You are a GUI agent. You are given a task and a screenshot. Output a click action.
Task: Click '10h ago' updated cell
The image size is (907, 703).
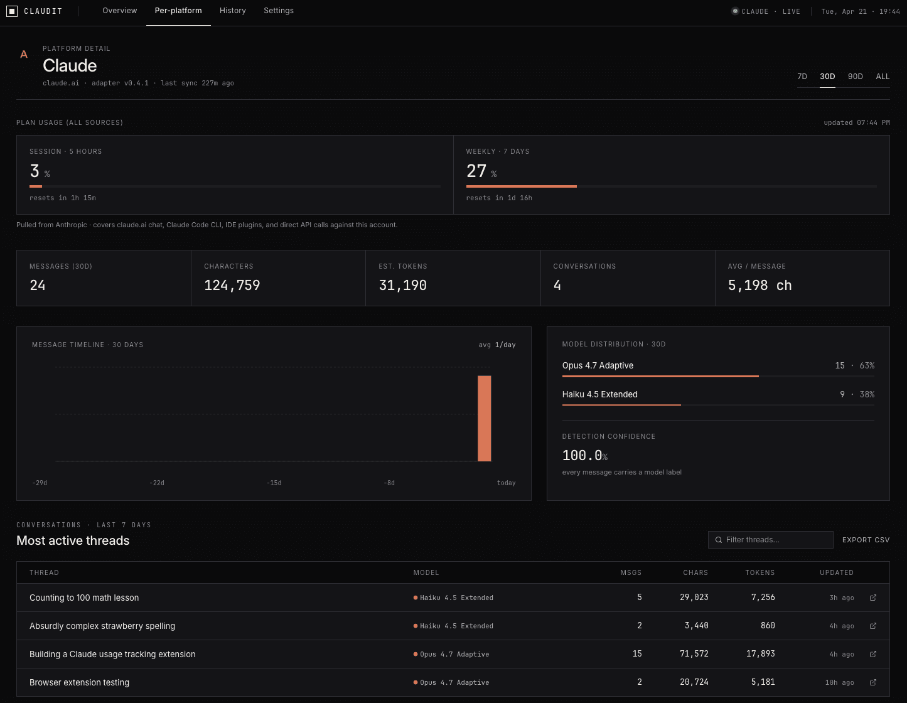tap(840, 682)
